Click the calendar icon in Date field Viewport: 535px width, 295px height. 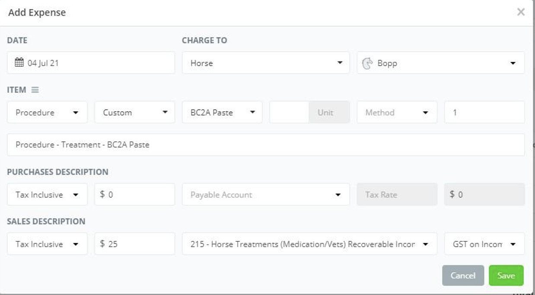coord(19,63)
